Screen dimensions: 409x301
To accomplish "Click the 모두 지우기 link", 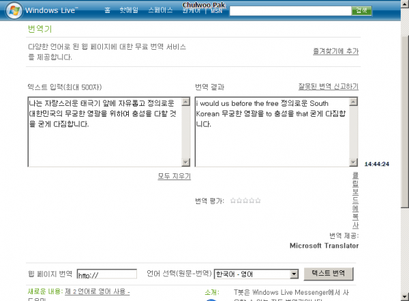I will pos(175,176).
